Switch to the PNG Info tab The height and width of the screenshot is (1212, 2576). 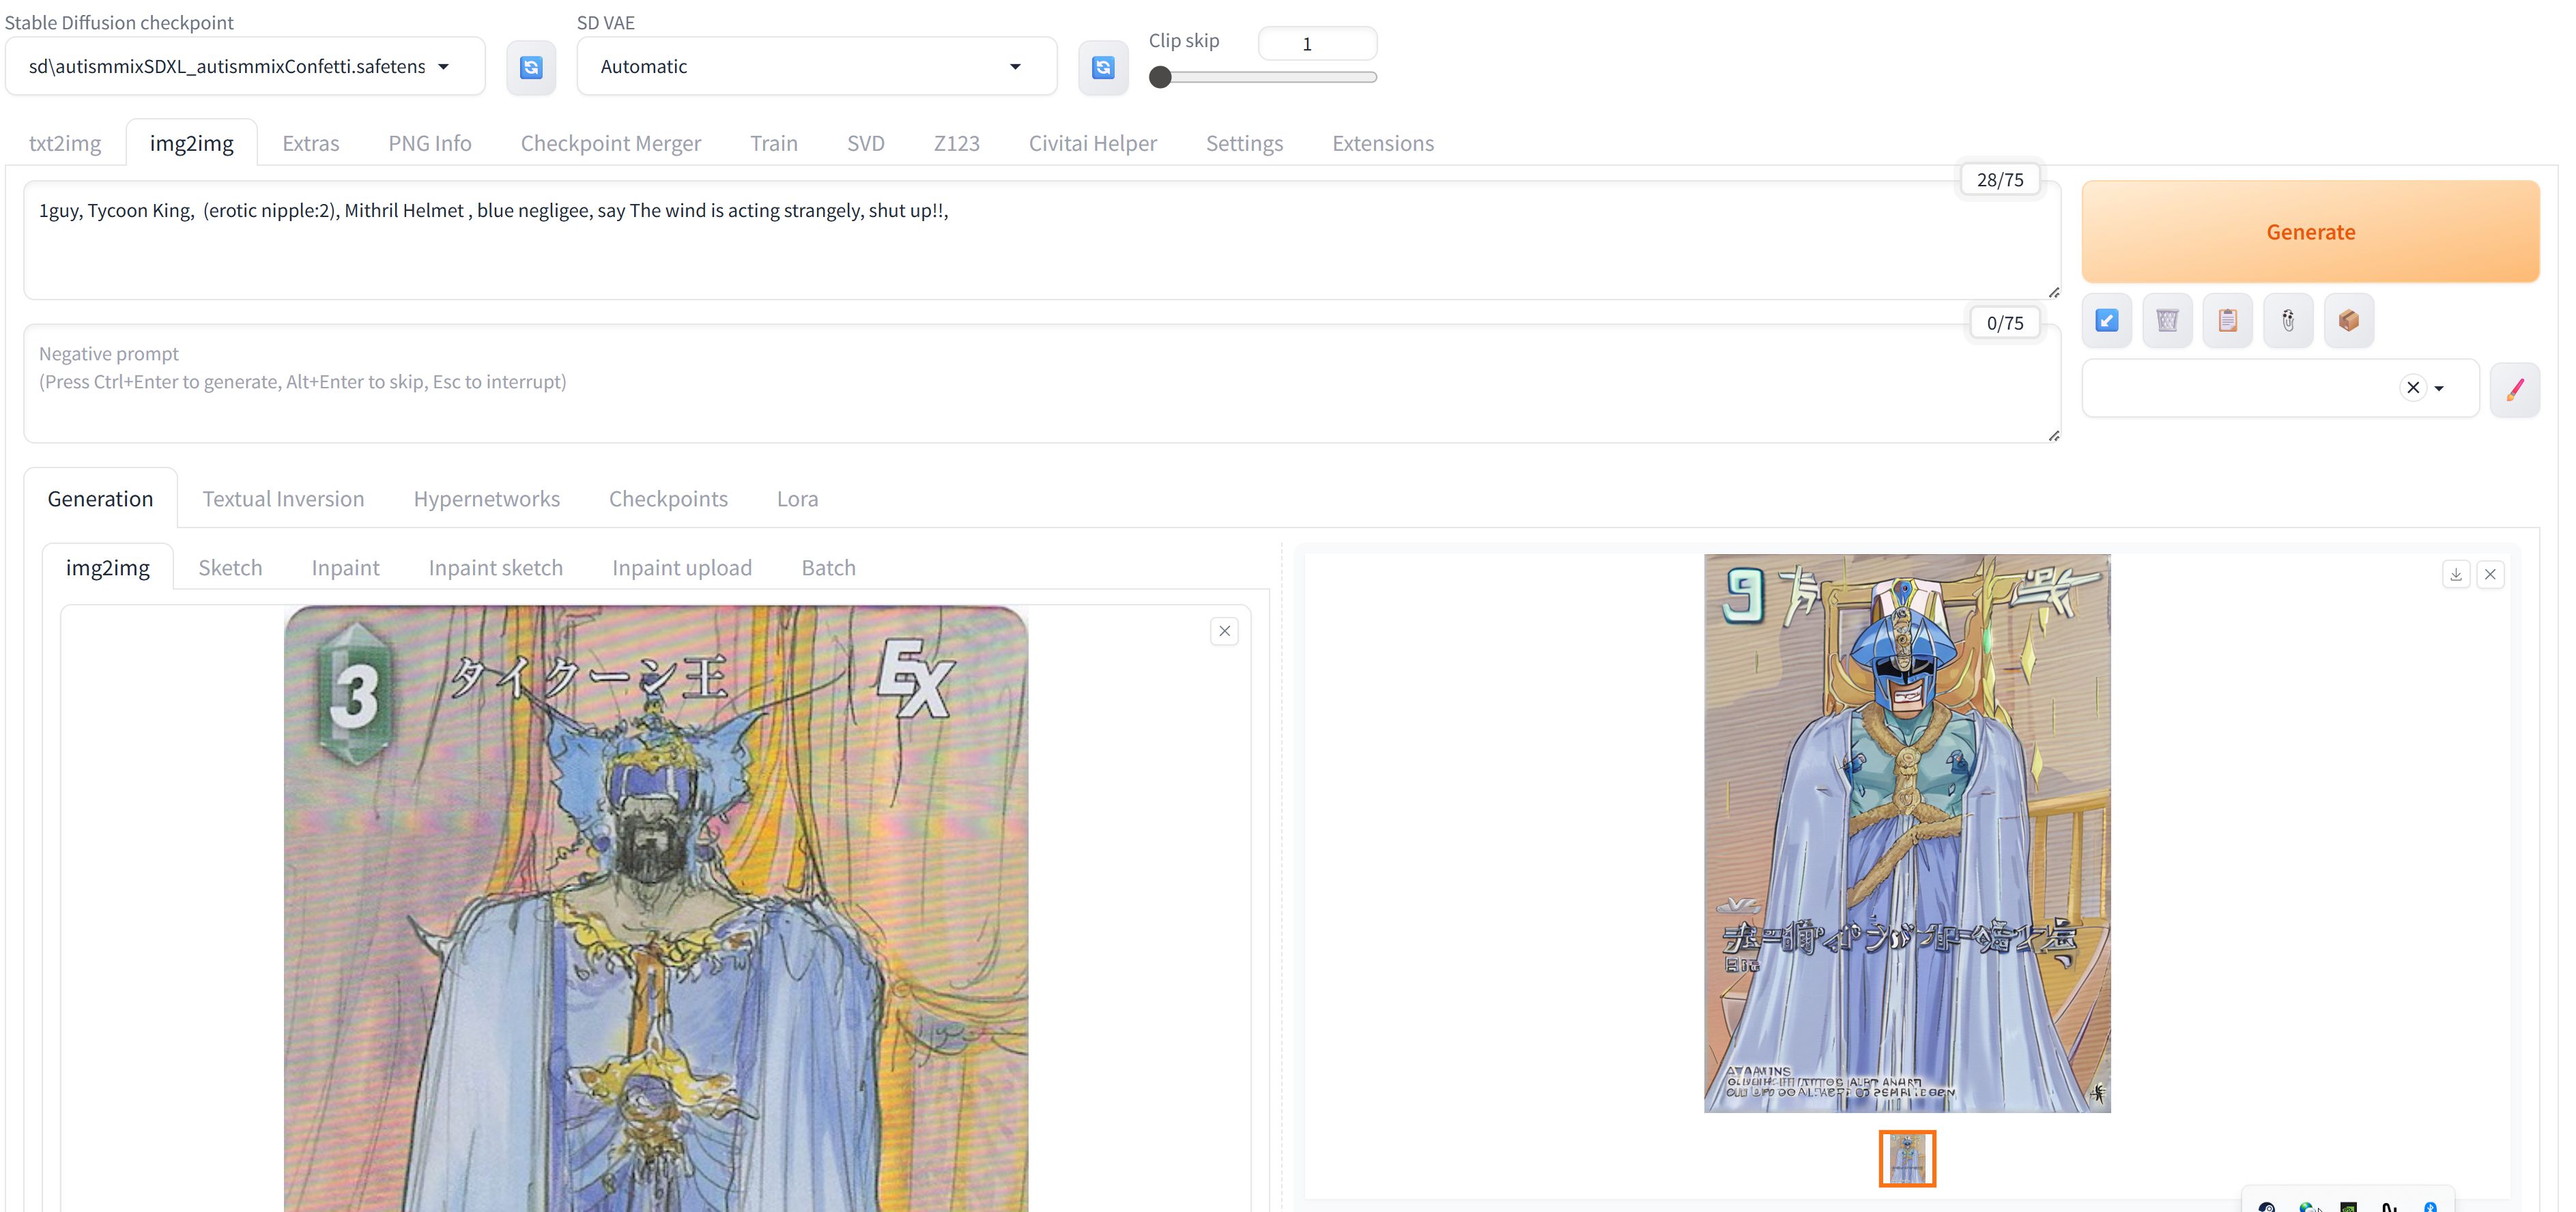pyautogui.click(x=430, y=143)
